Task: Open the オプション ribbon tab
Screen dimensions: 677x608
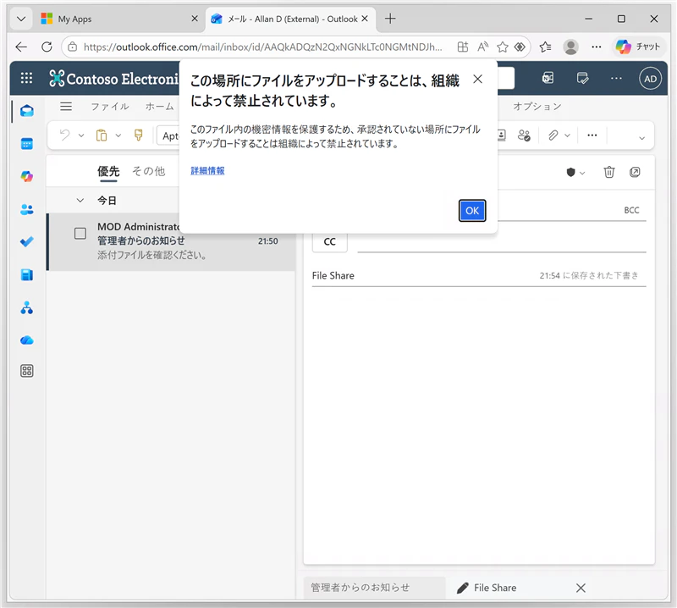Action: [x=537, y=107]
